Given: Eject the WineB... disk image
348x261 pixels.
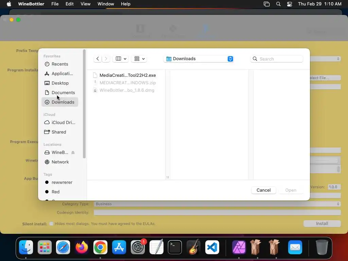Looking at the screenshot, I should point(73,153).
